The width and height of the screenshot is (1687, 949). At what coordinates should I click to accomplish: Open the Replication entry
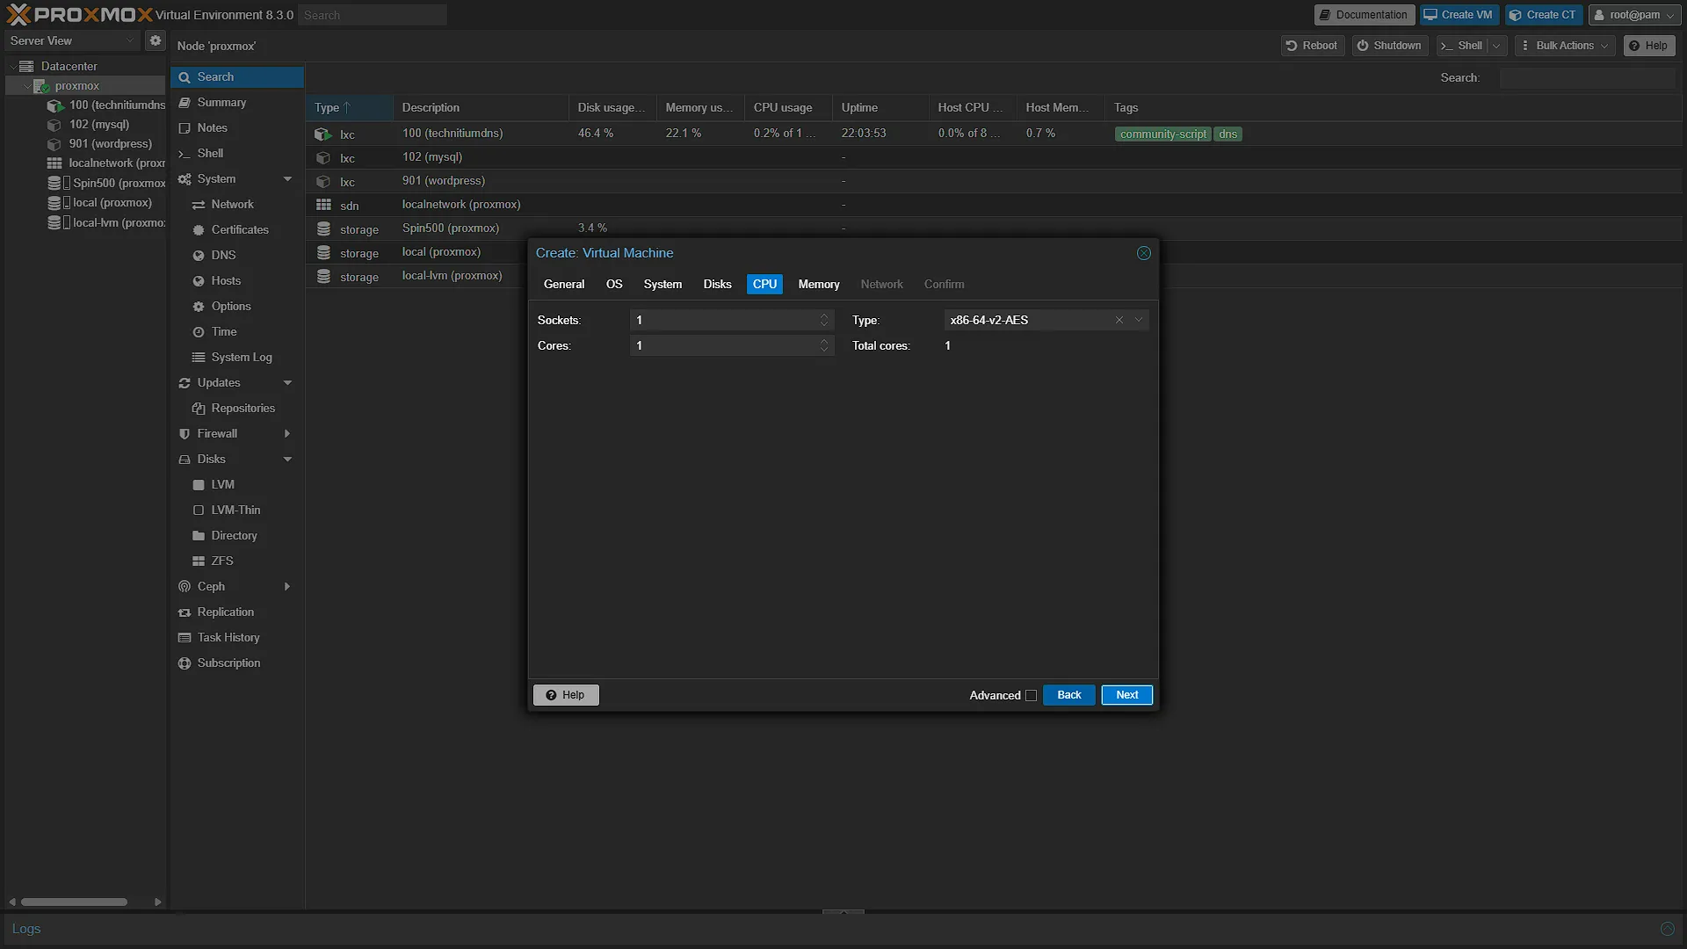237,612
